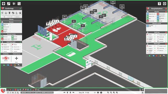Click the red drop icon in Cardiology panel

tap(11, 65)
